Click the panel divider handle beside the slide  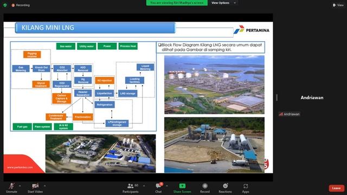(277, 97)
